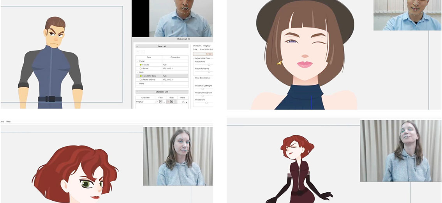Click the first add-gear icon under Gear List
442x203 pixels.
point(138,52)
